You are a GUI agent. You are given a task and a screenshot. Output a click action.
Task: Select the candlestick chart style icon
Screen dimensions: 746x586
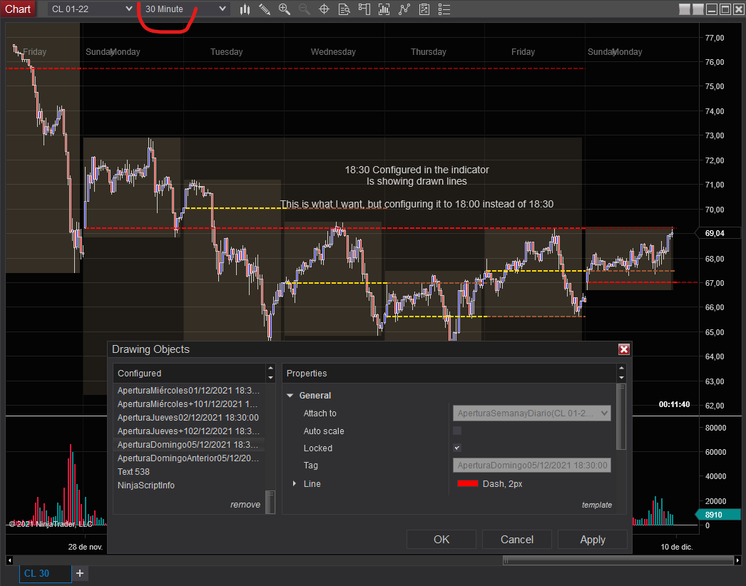click(245, 9)
